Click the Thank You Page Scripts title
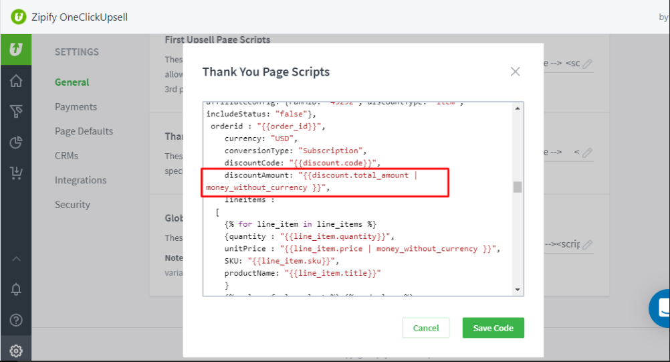This screenshot has width=670, height=362. (x=265, y=72)
